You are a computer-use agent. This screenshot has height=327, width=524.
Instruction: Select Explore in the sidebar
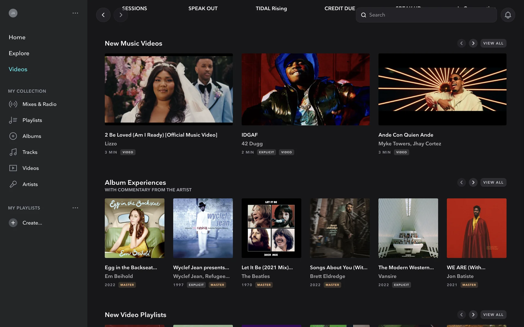pos(19,53)
